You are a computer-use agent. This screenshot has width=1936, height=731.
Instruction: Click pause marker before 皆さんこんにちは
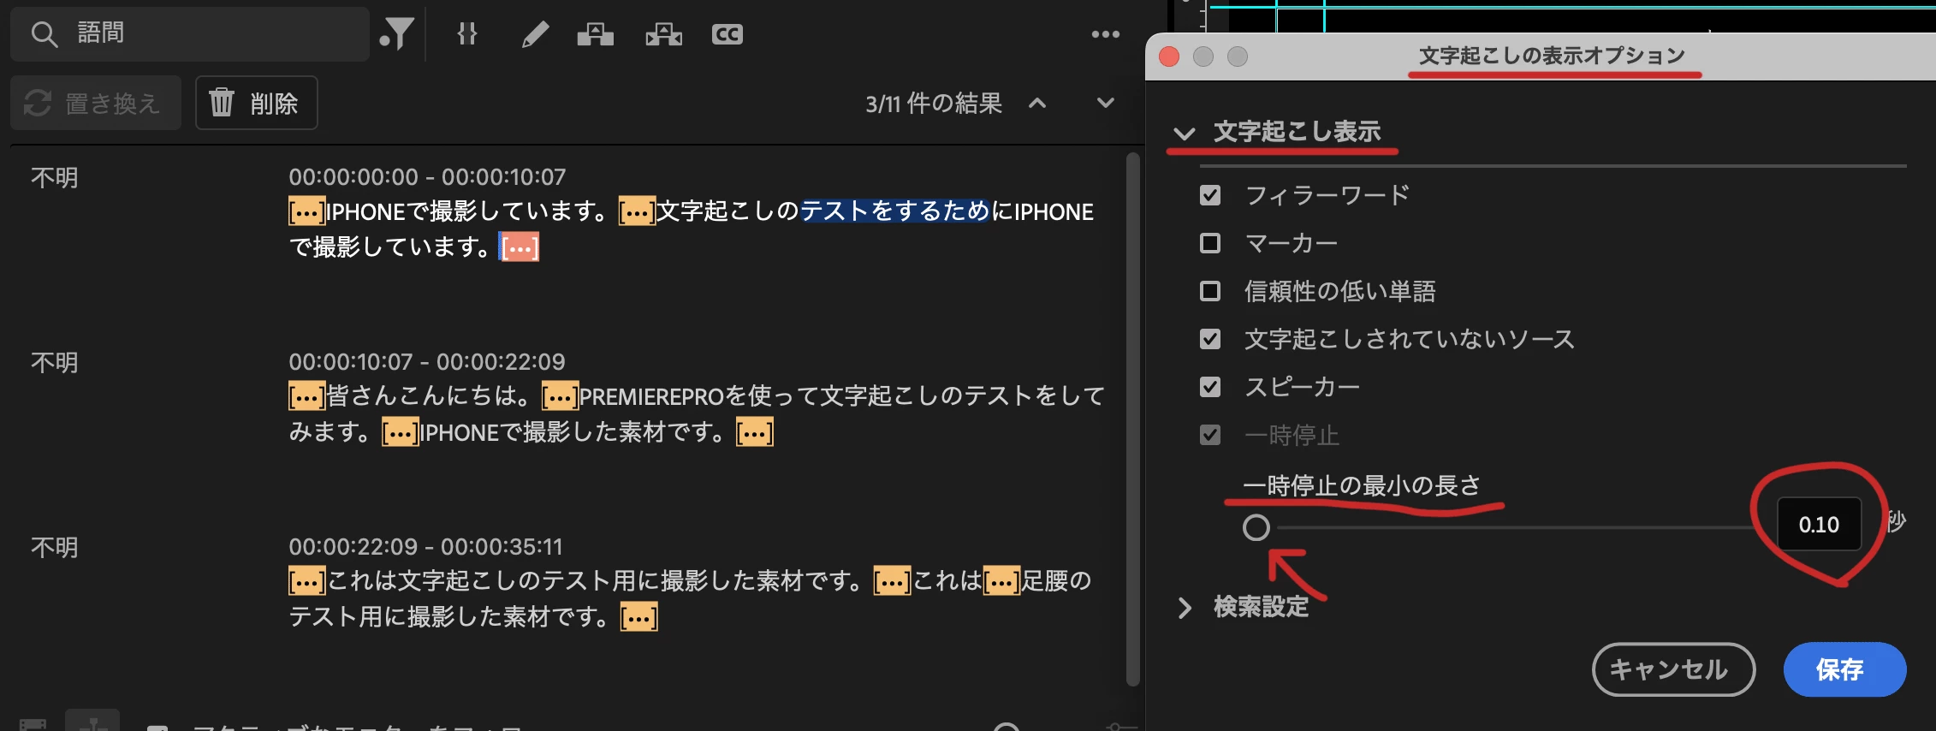pos(307,396)
